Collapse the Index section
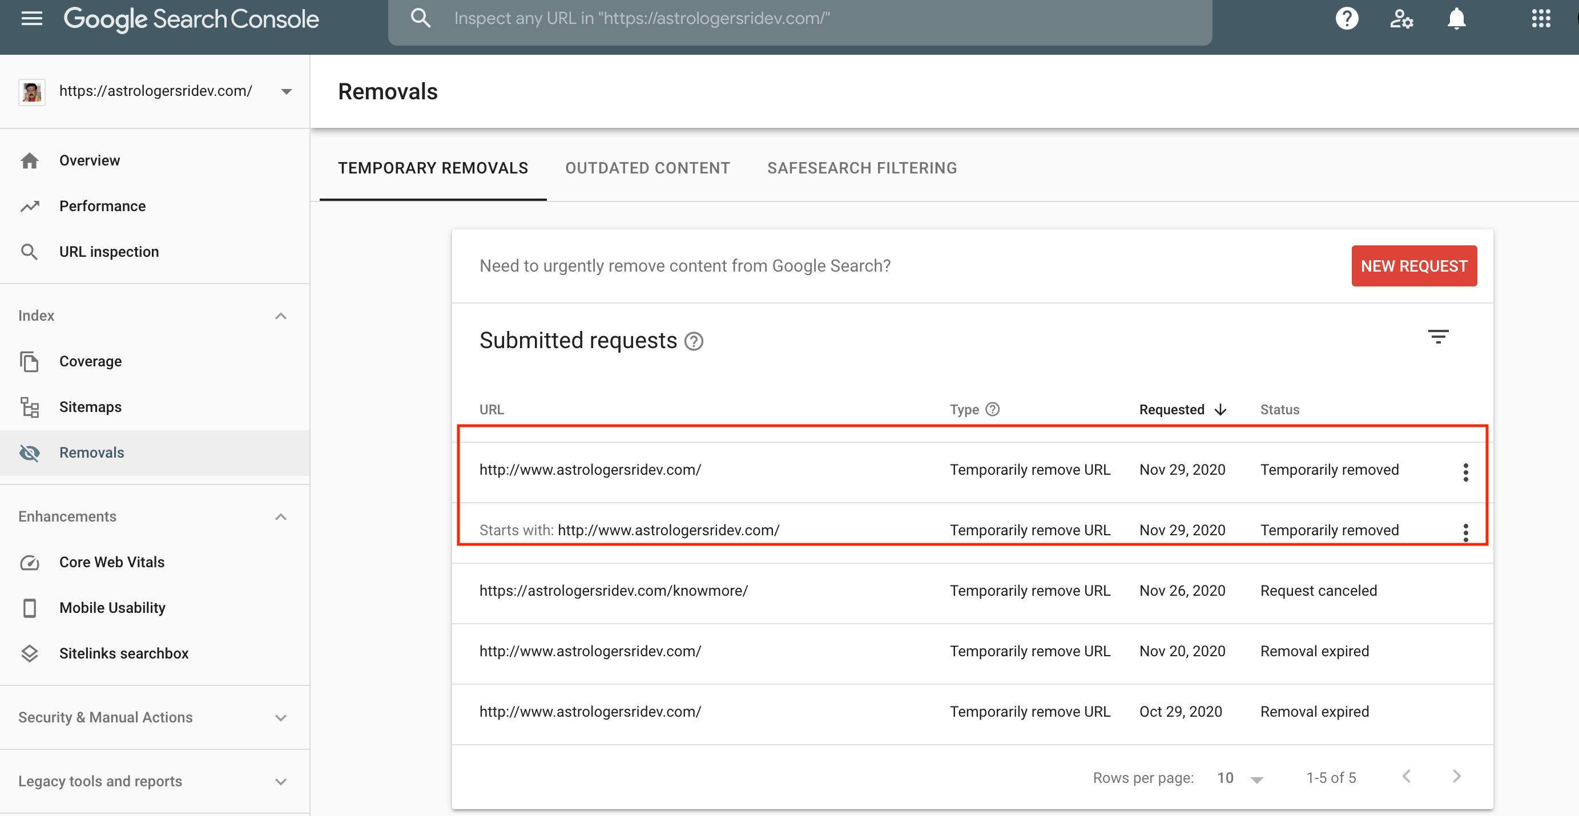Image resolution: width=1579 pixels, height=816 pixels. pos(281,316)
